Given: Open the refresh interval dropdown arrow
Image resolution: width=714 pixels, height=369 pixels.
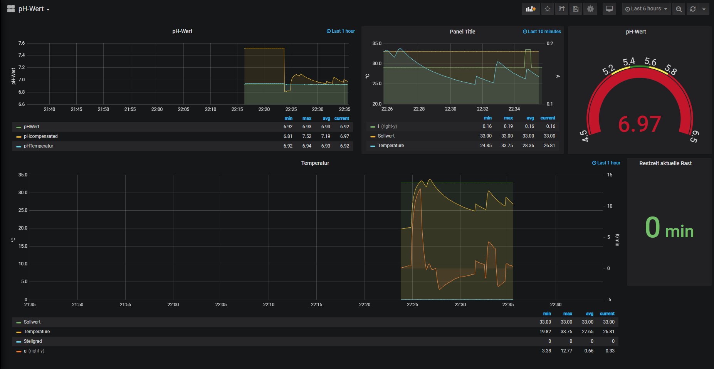Looking at the screenshot, I should click(x=704, y=9).
